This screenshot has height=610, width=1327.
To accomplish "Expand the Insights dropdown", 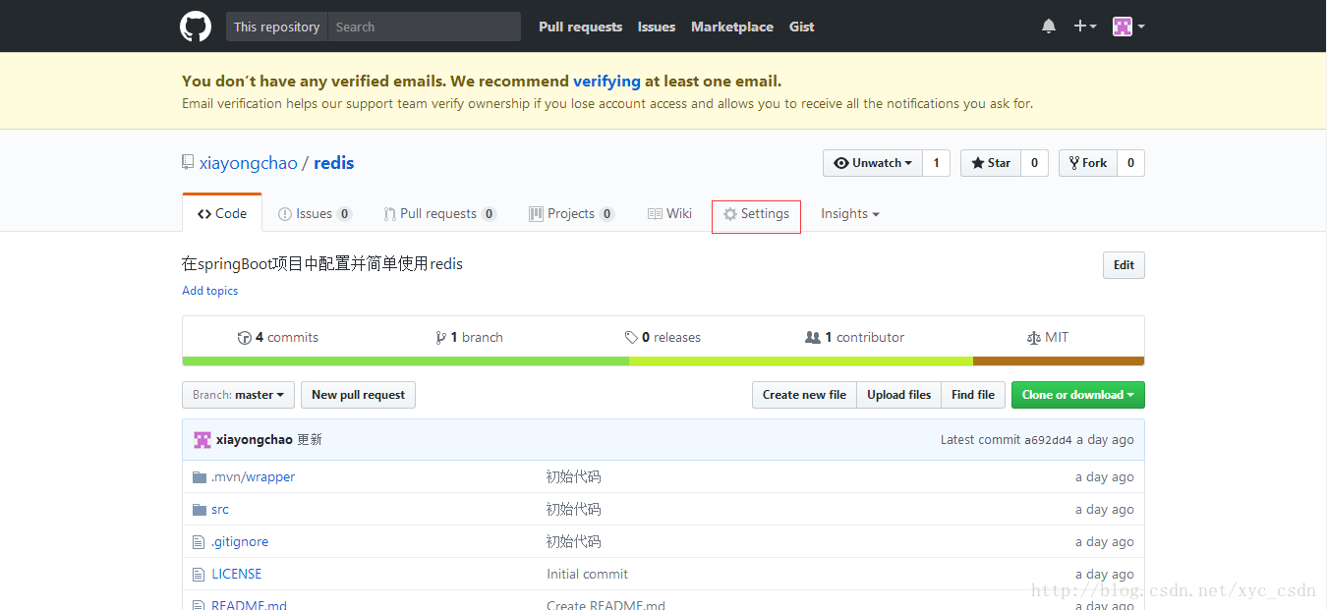I will 850,213.
